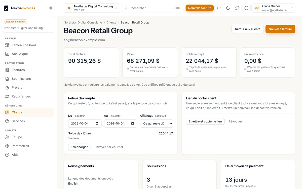Open the Services directory
This screenshot has width=302, height=189.
[x=28, y=121]
